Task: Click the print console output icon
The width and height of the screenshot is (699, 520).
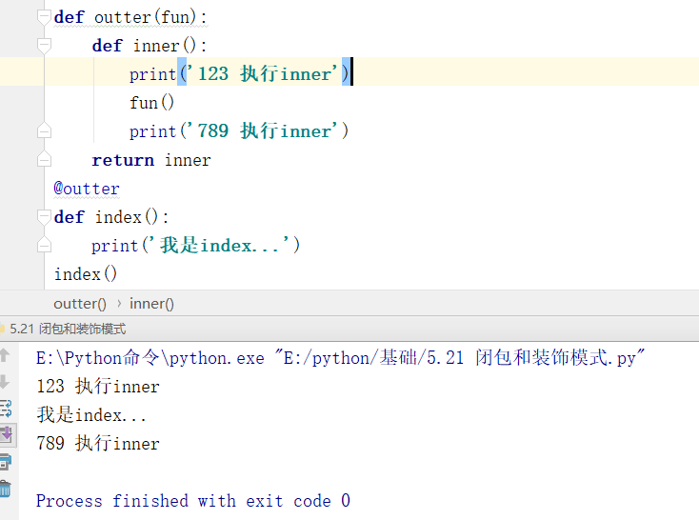Action: (6, 462)
